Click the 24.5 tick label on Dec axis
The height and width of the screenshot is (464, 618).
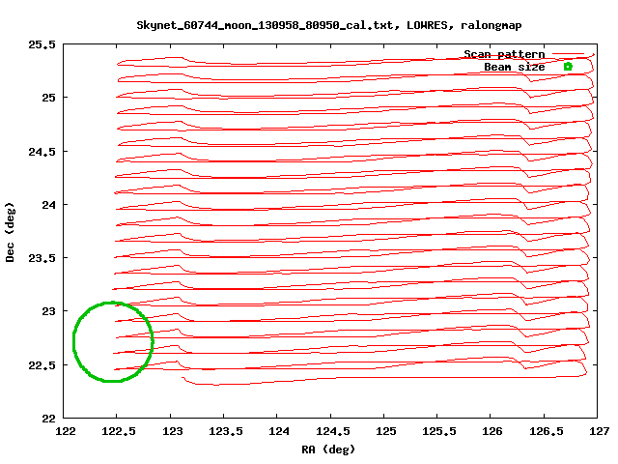click(x=42, y=152)
